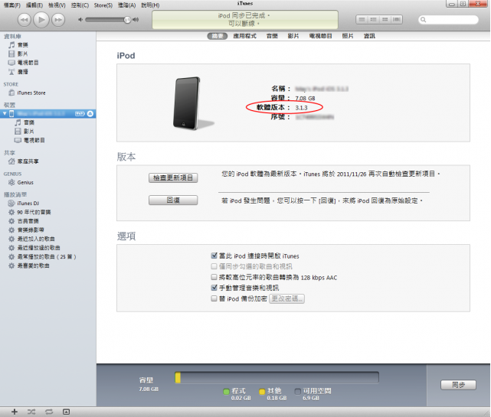Add a new playlist with plus button
This screenshot has width=491, height=417.
pos(15,412)
